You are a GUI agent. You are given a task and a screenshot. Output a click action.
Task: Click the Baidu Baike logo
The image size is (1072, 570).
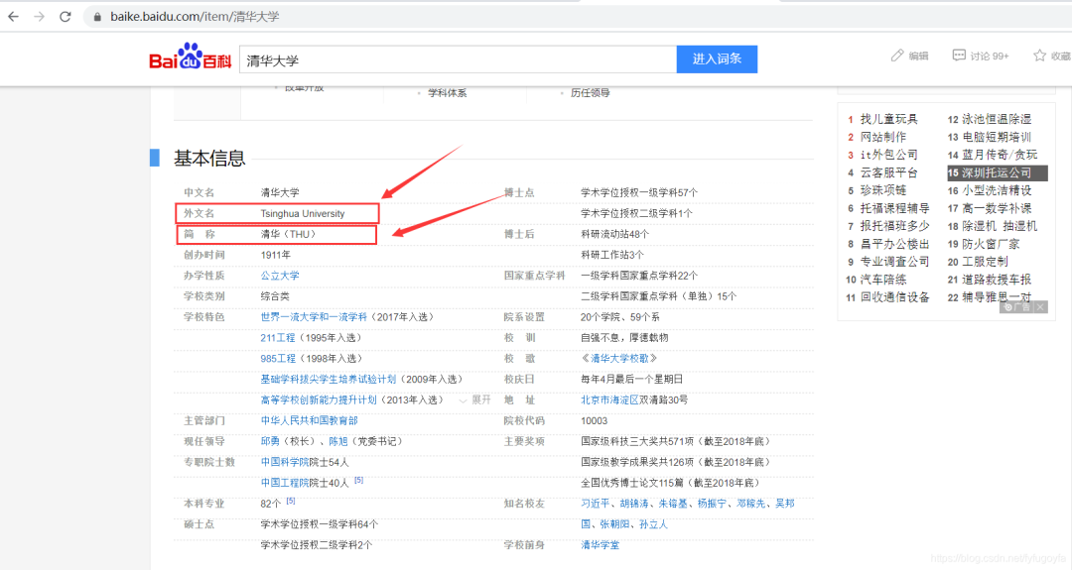[x=190, y=57]
